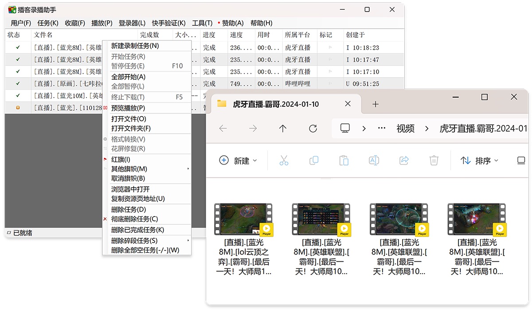Click the Paste clipboard icon in Explorer toolbar
Viewport: 532px width, 310px height.
(x=344, y=161)
